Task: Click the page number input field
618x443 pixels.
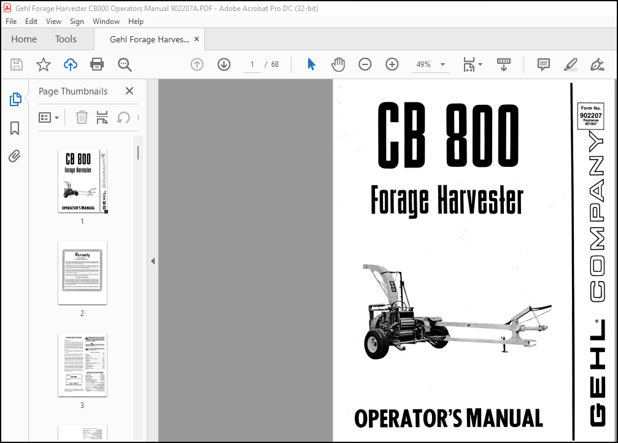Action: click(252, 64)
